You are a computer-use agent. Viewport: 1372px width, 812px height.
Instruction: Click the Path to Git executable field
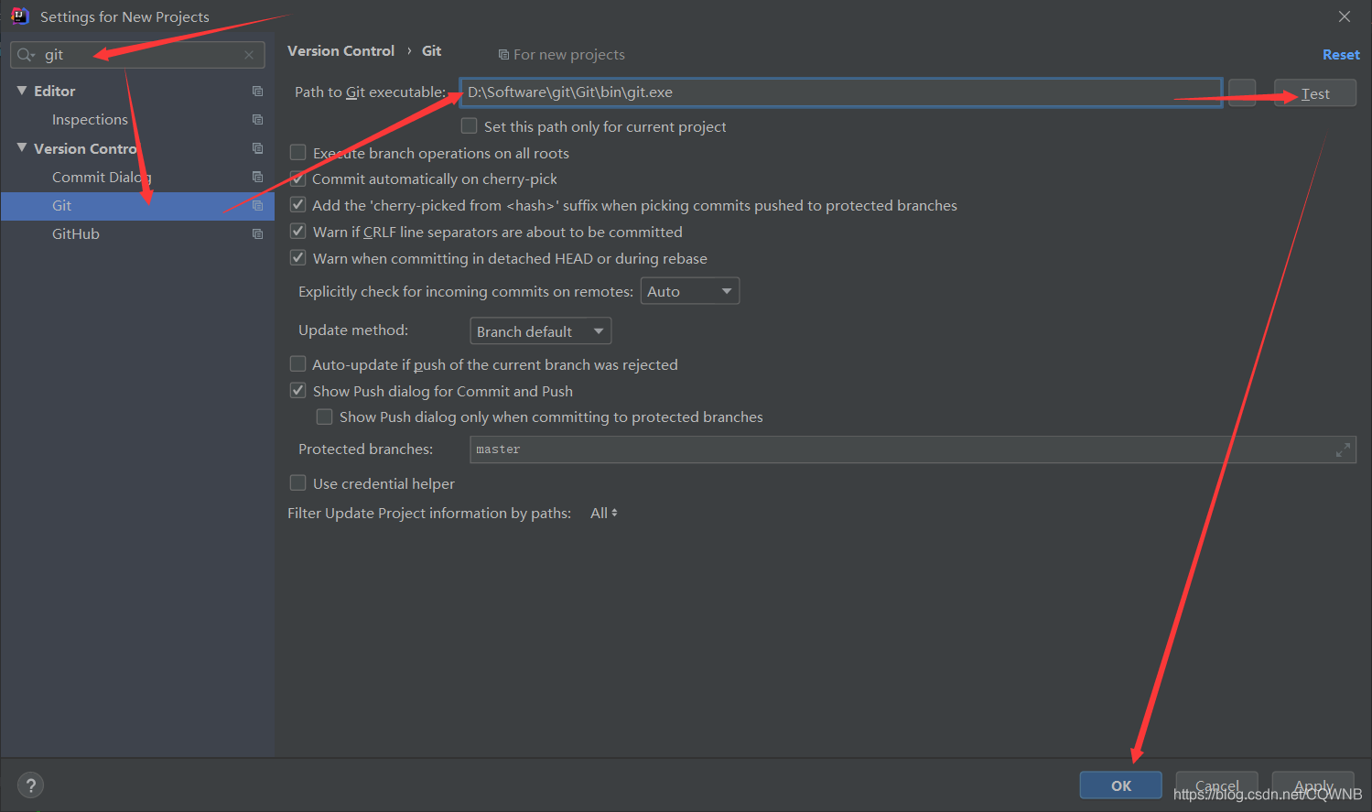[841, 92]
